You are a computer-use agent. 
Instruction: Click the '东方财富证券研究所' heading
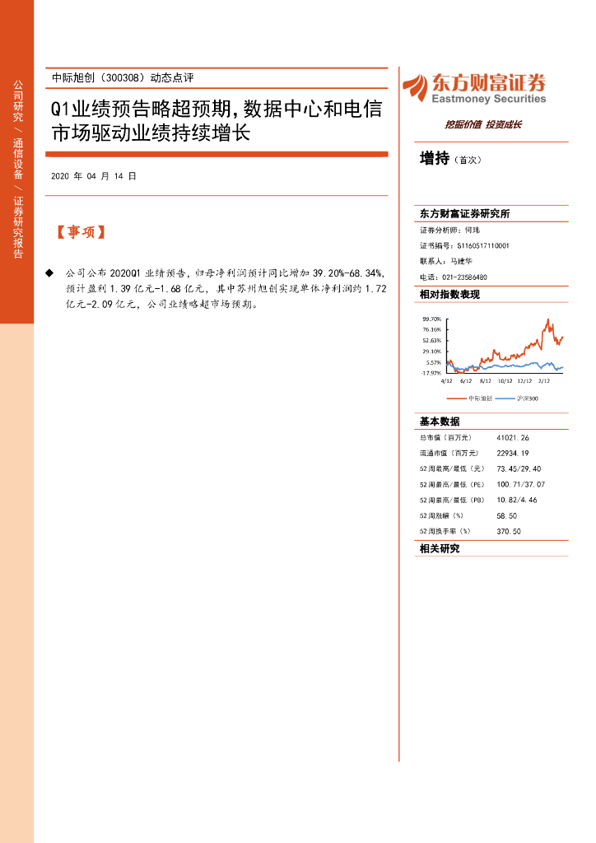[x=465, y=214]
